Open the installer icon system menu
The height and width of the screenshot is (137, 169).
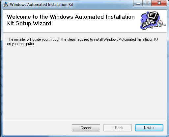click(6, 5)
